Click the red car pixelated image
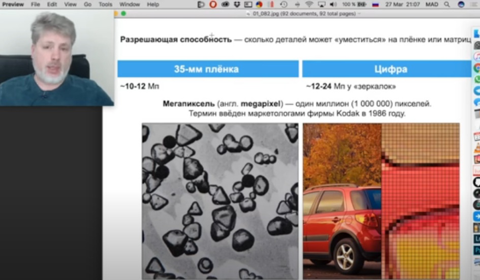The height and width of the screenshot is (280, 480). click(x=381, y=201)
